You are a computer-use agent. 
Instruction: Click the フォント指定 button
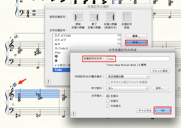[160, 71]
